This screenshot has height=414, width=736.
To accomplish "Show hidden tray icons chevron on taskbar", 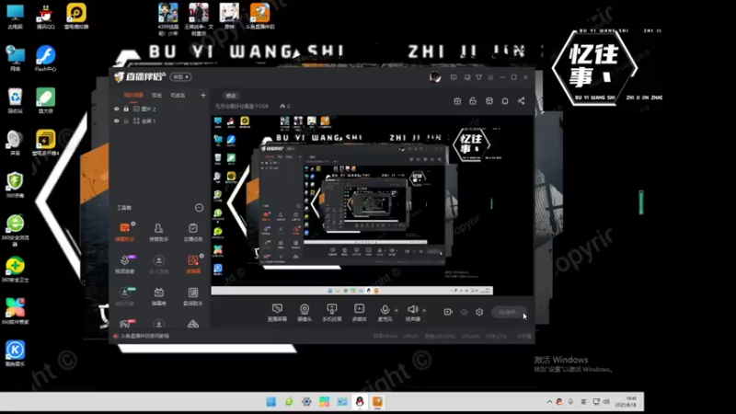I will [549, 402].
